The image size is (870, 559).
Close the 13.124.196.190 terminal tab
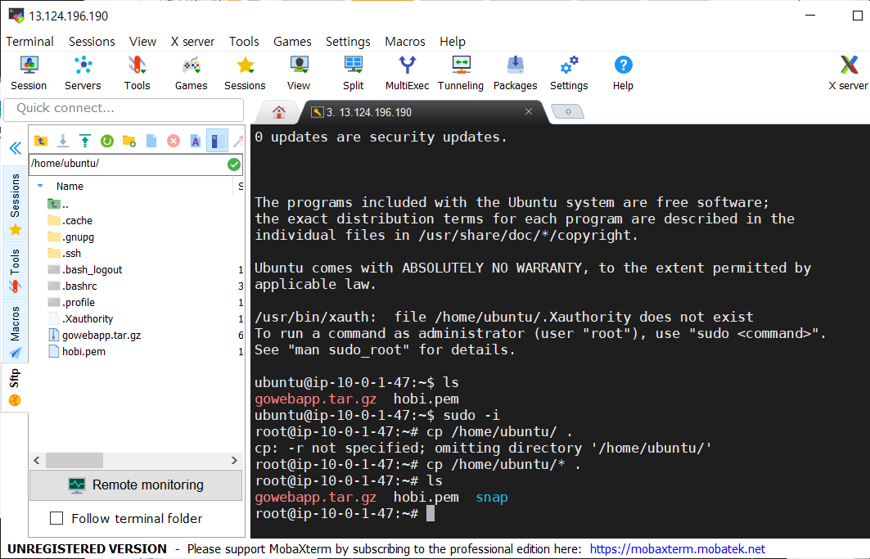[x=529, y=111]
